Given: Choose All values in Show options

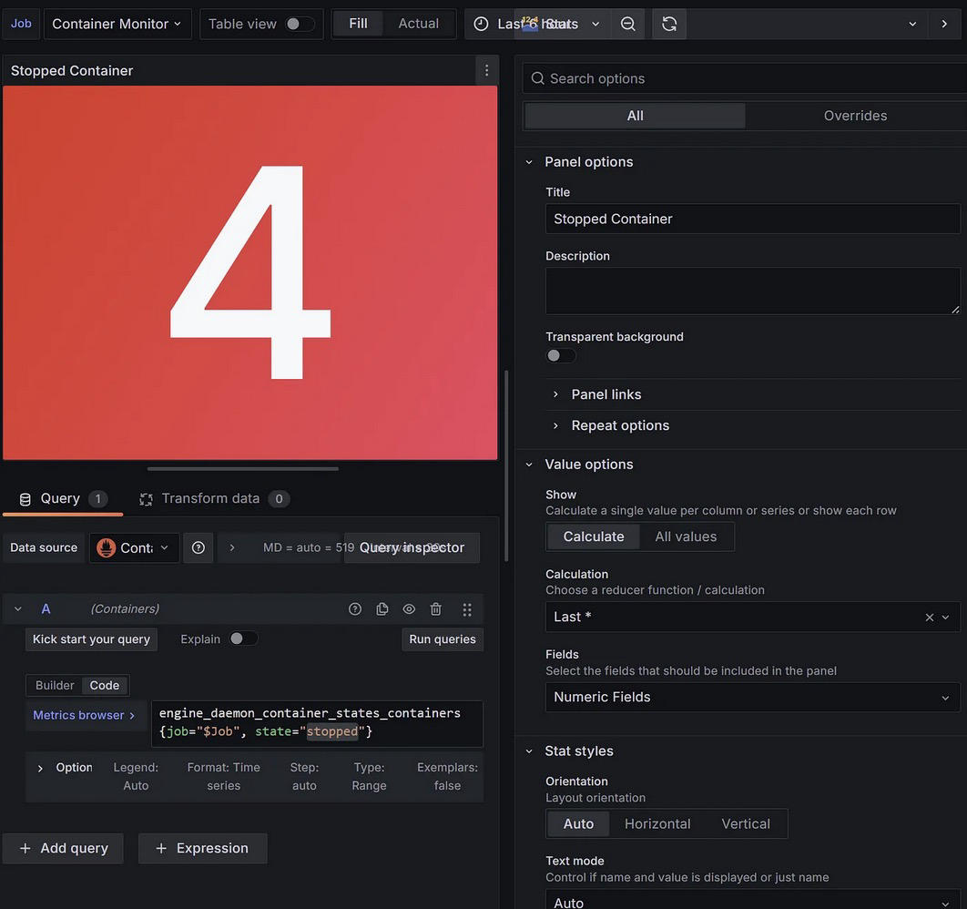Looking at the screenshot, I should click(x=686, y=536).
